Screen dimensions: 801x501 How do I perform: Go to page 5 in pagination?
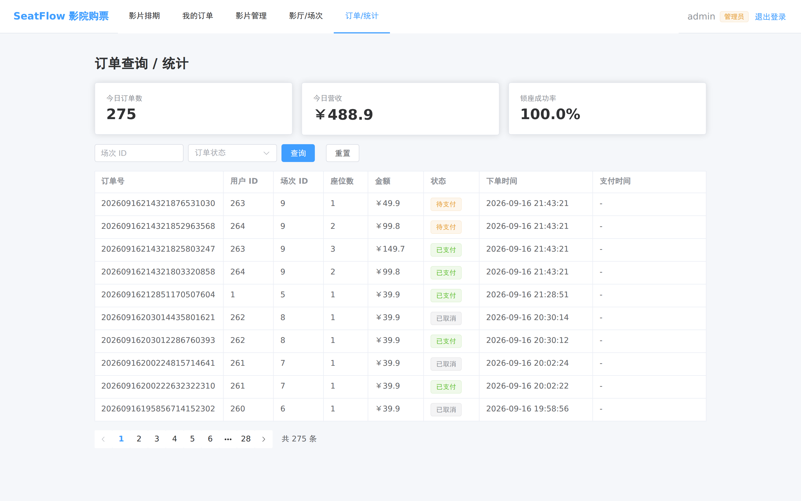point(192,439)
